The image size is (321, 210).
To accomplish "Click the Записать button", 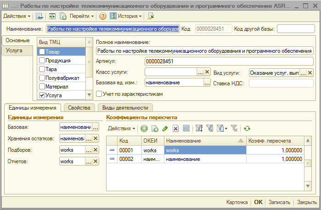I will [x=279, y=202].
